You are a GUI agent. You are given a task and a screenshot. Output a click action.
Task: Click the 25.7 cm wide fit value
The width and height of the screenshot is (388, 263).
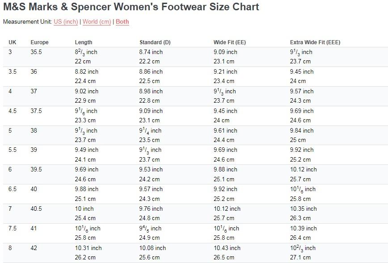[224, 218]
